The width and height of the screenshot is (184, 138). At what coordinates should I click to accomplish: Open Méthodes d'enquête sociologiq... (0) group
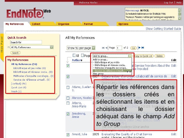34,76
